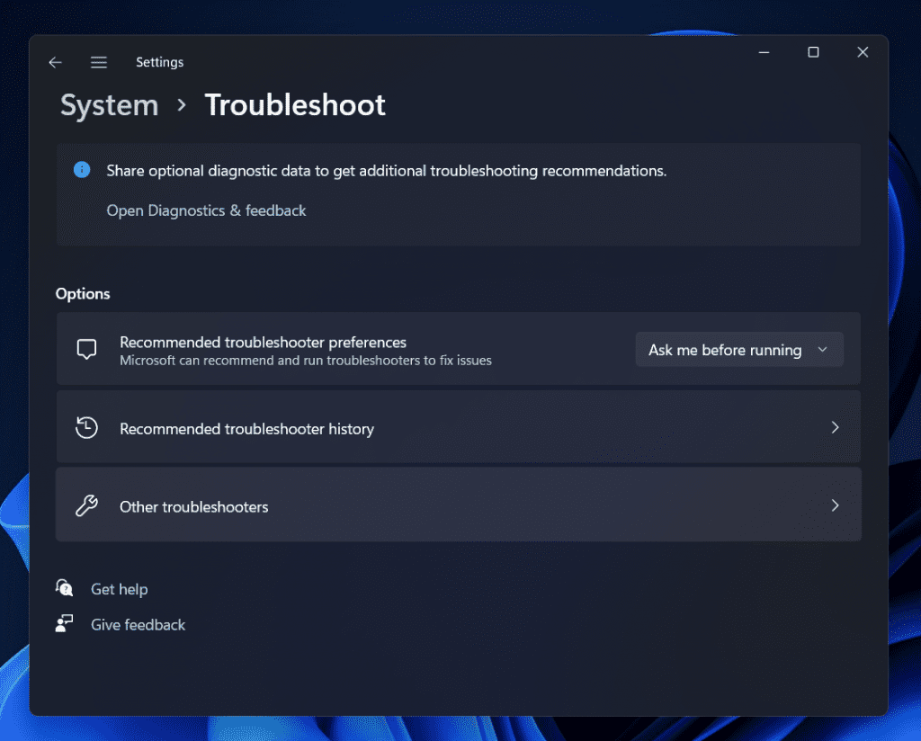Screen dimensions: 921x741
Task: Expand Other troubleshooters via right chevron
Action: point(835,505)
